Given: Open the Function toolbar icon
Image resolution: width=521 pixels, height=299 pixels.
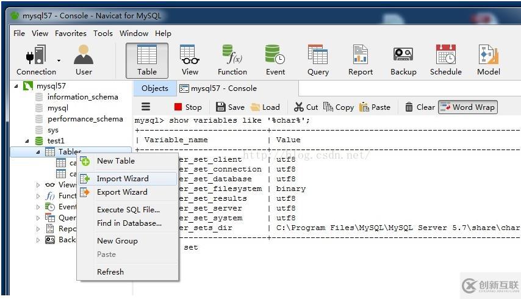Looking at the screenshot, I should [232, 60].
